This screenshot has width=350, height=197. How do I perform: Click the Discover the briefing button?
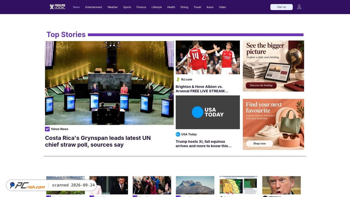(x=261, y=85)
